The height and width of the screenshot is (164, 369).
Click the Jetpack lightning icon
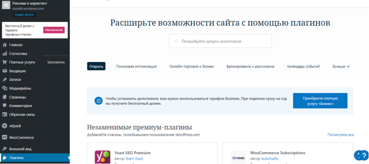tap(4, 126)
